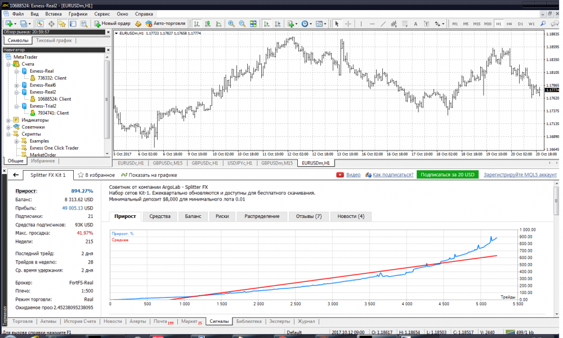563x338 pixels.
Task: Select the cursor arrow tool
Action: (x=337, y=24)
